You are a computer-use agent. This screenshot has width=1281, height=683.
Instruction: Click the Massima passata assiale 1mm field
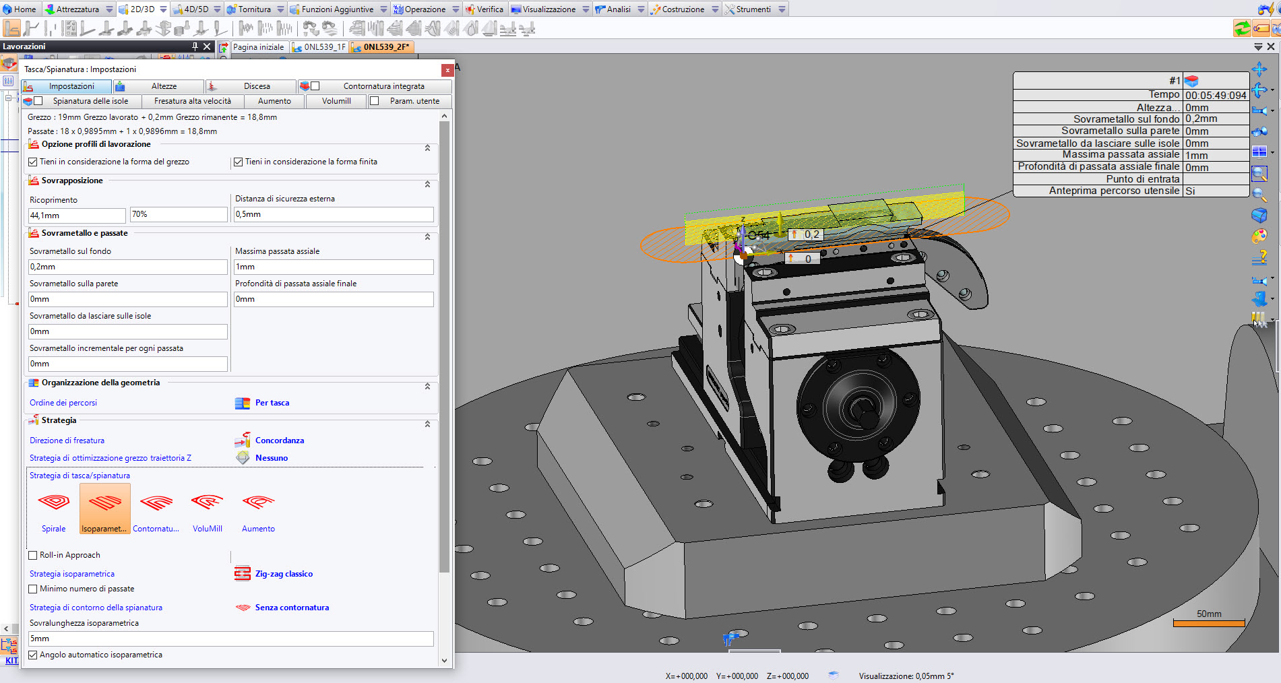(334, 267)
